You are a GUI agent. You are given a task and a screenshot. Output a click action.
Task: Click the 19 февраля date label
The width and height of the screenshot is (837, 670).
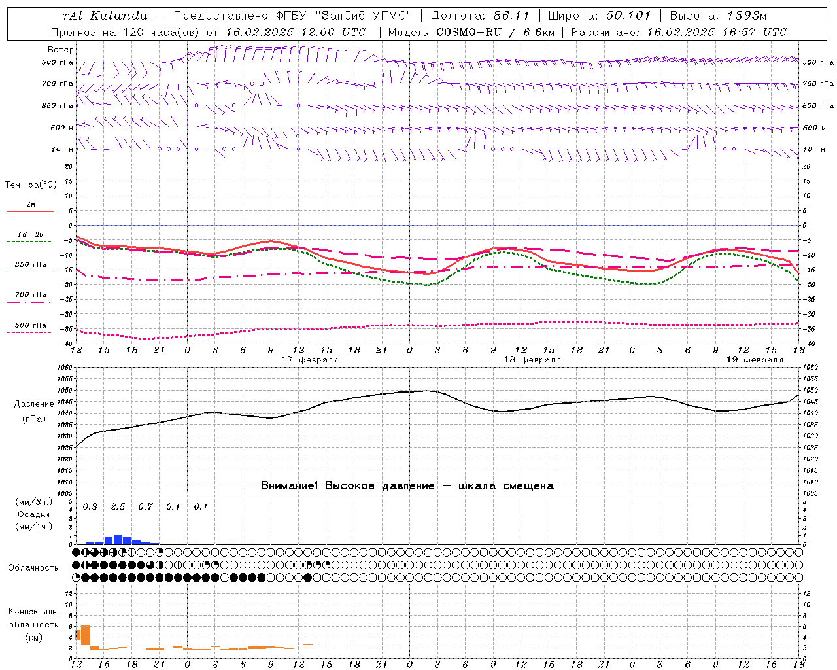[755, 360]
